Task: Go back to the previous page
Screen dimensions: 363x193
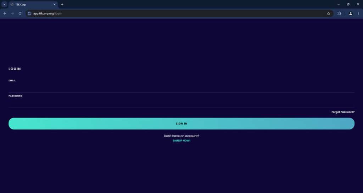Action: 5,14
